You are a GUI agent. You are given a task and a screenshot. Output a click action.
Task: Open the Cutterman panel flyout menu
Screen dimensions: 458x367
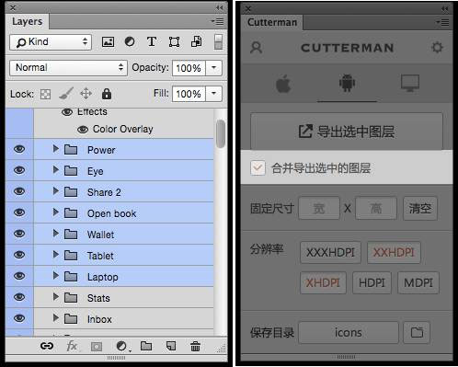click(442, 22)
